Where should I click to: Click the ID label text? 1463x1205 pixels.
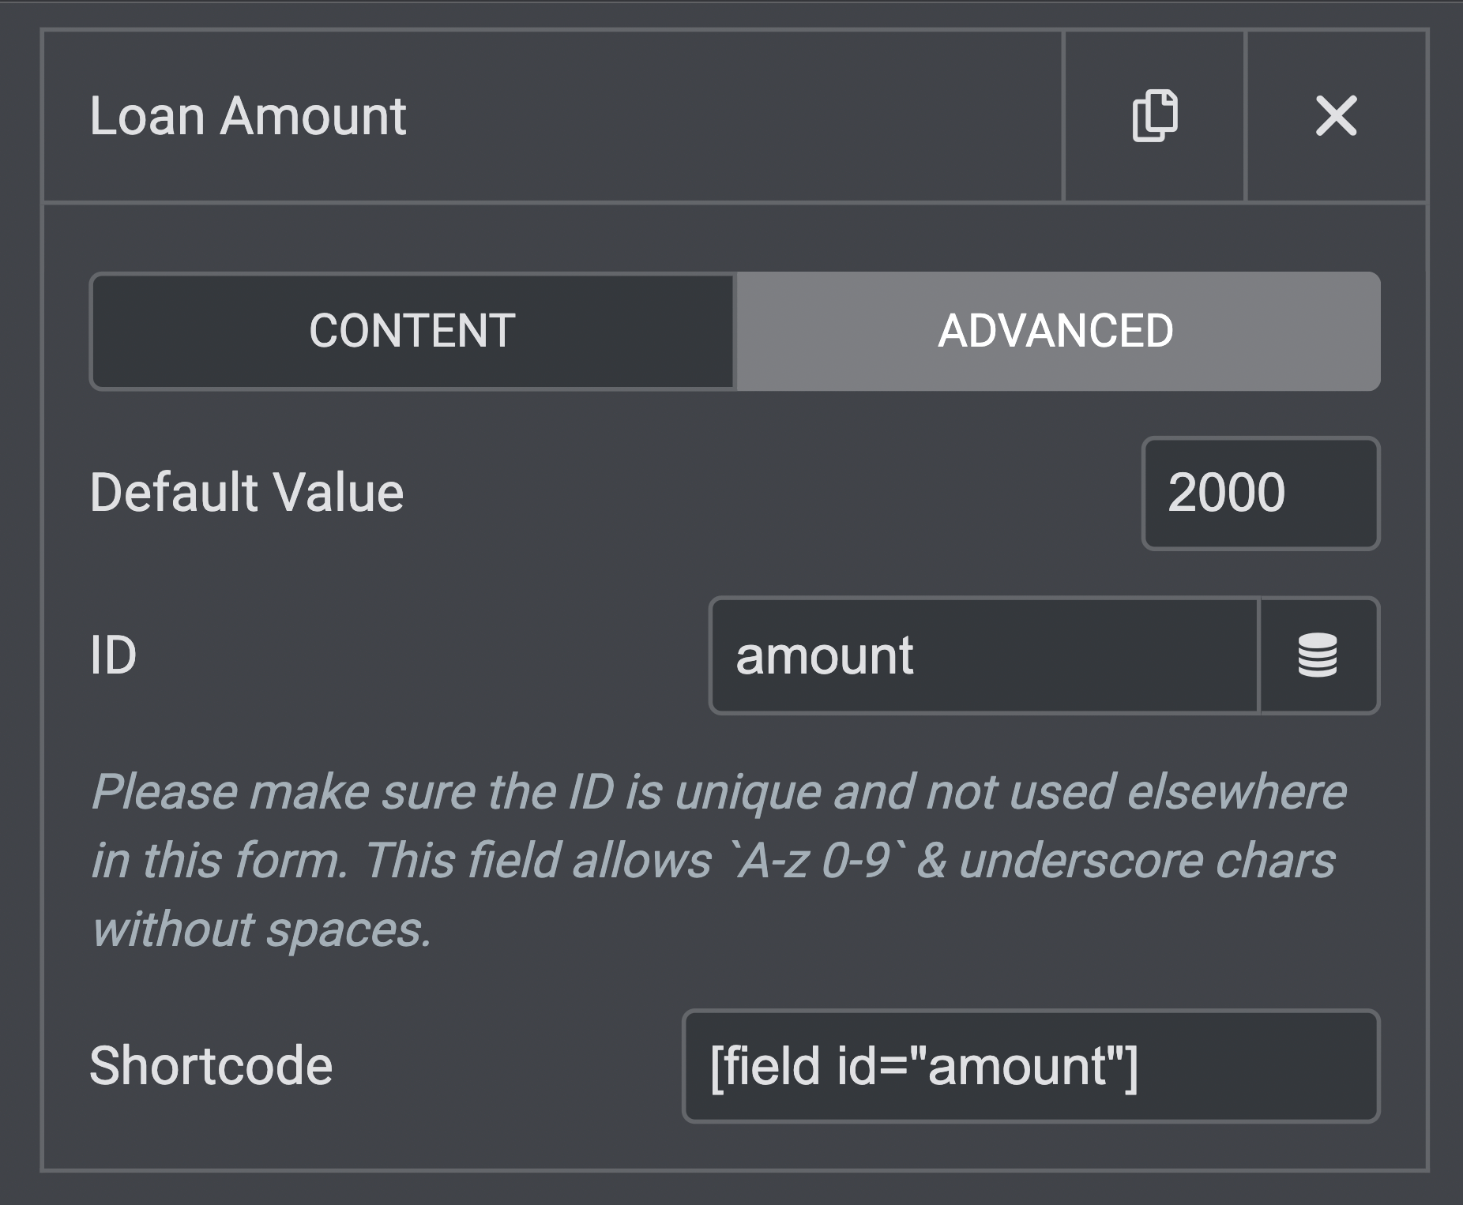click(113, 655)
